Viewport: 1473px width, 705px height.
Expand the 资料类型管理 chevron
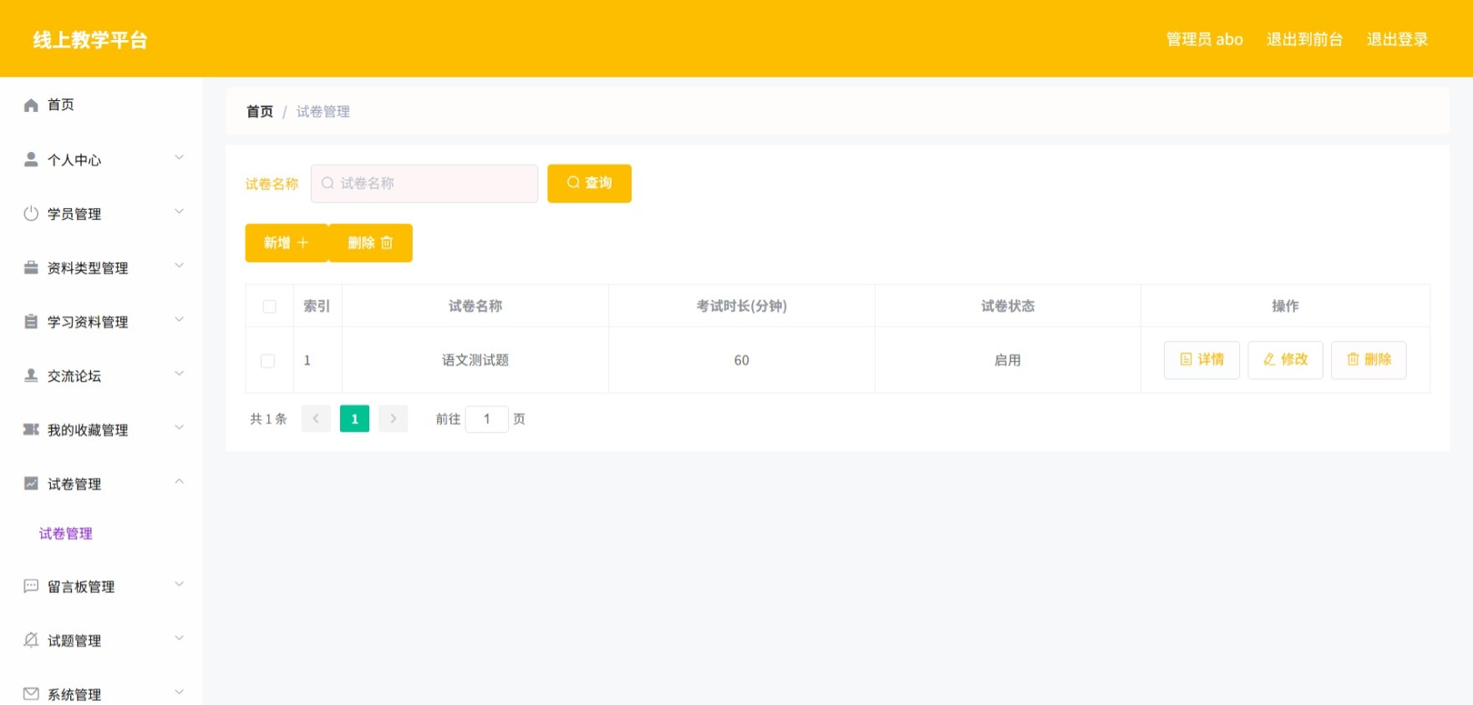[x=179, y=266]
